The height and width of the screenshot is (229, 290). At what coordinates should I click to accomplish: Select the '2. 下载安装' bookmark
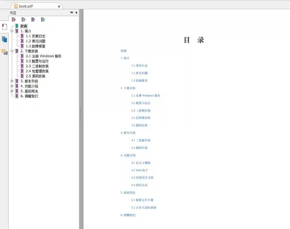click(29, 51)
